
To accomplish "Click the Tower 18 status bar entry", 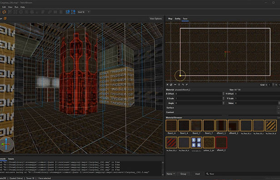I will [30, 178].
